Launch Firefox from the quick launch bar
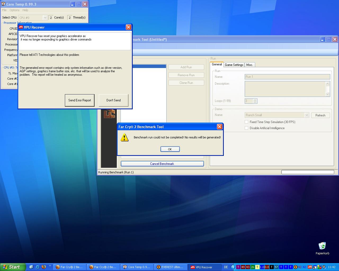339x271 pixels. click(x=44, y=267)
